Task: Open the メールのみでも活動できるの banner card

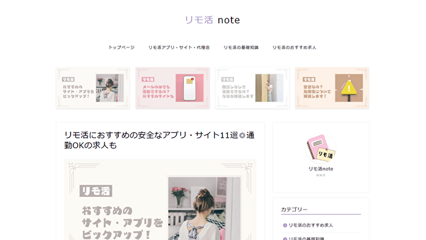Action: 172,88
